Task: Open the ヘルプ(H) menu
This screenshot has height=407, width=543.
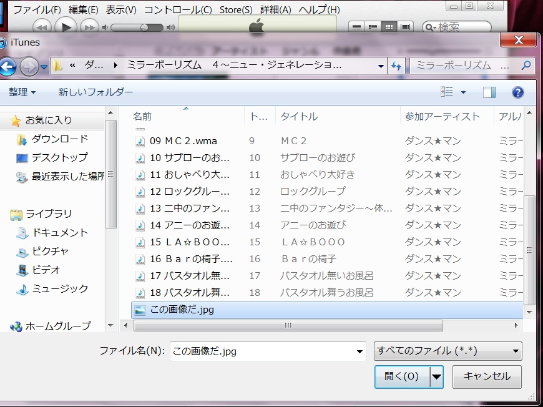Action: [319, 10]
